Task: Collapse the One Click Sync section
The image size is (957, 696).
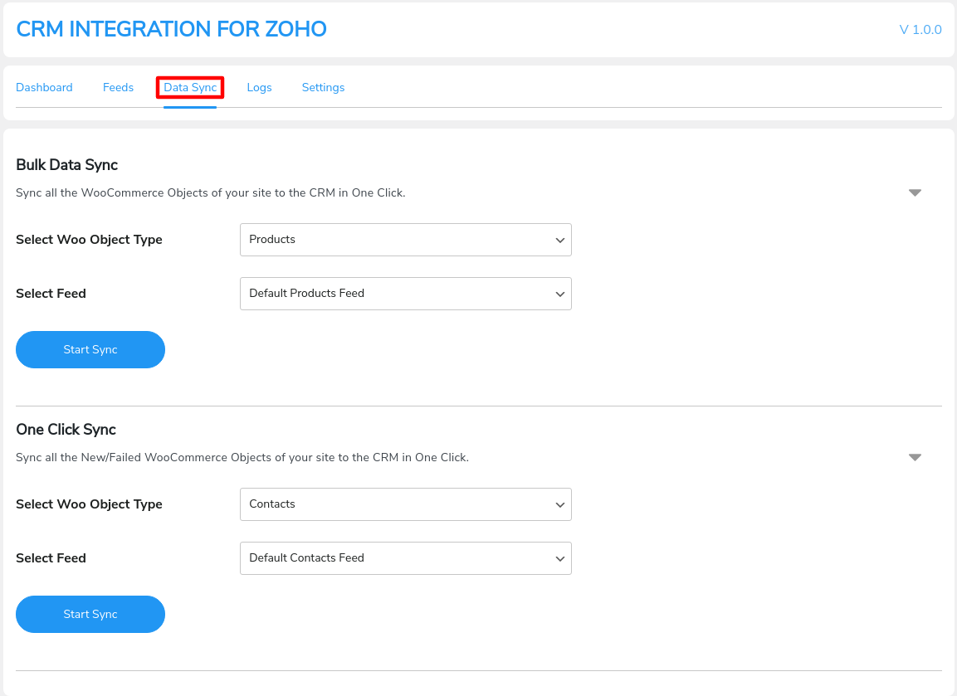Action: [x=914, y=456]
